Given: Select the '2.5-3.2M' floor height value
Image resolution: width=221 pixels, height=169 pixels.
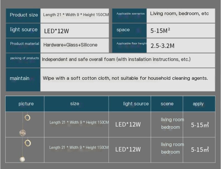Looking at the screenshot, I should (x=162, y=46).
